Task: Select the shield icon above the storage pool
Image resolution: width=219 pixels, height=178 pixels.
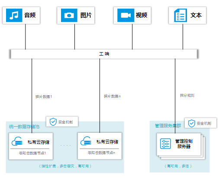Action: (x=53, y=122)
